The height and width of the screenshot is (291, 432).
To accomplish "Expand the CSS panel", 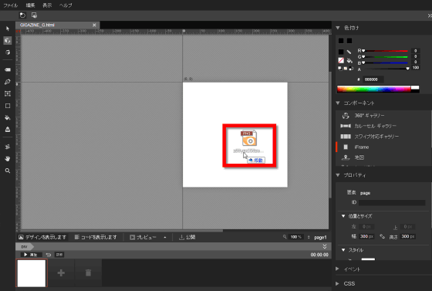I will (338, 283).
